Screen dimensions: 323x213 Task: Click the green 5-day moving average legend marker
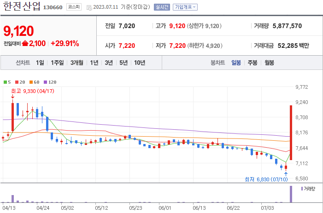pyautogui.click(x=5, y=82)
